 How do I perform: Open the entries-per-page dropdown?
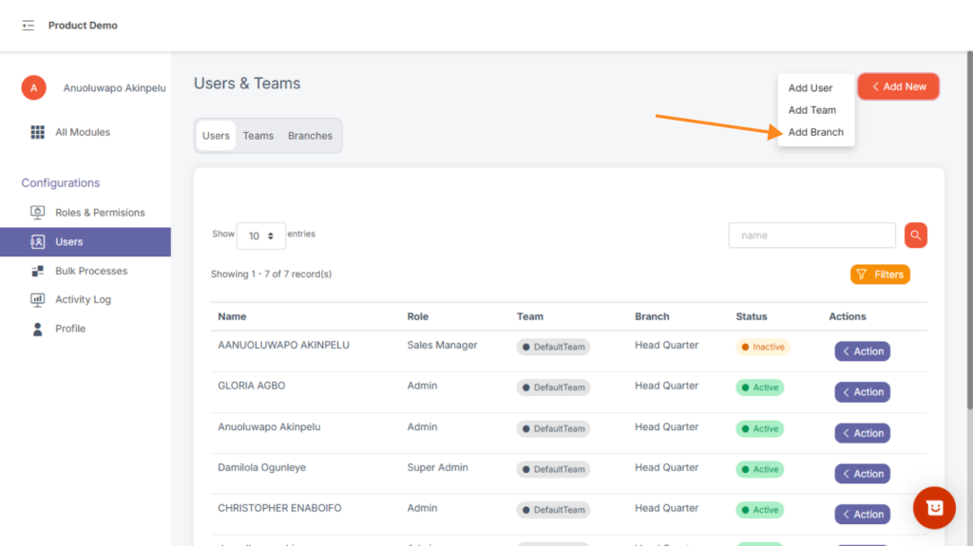(x=261, y=235)
